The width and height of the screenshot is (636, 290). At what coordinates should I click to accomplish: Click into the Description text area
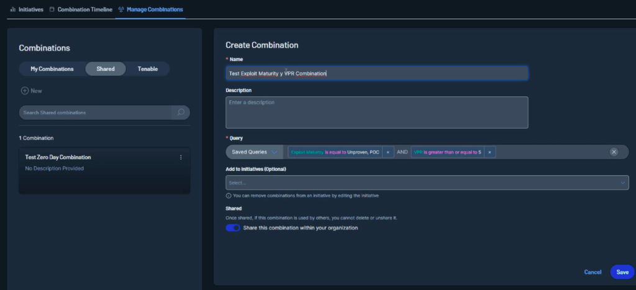coord(376,112)
